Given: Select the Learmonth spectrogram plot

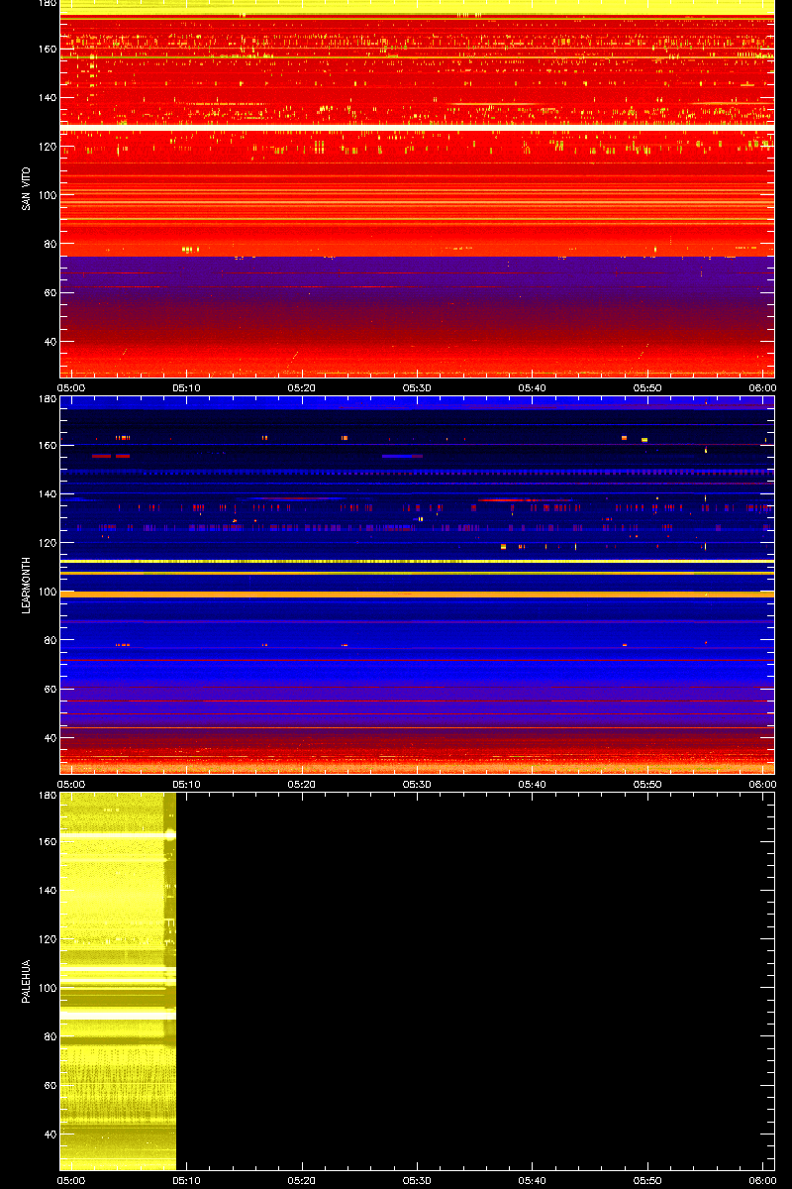Looking at the screenshot, I should [x=417, y=585].
